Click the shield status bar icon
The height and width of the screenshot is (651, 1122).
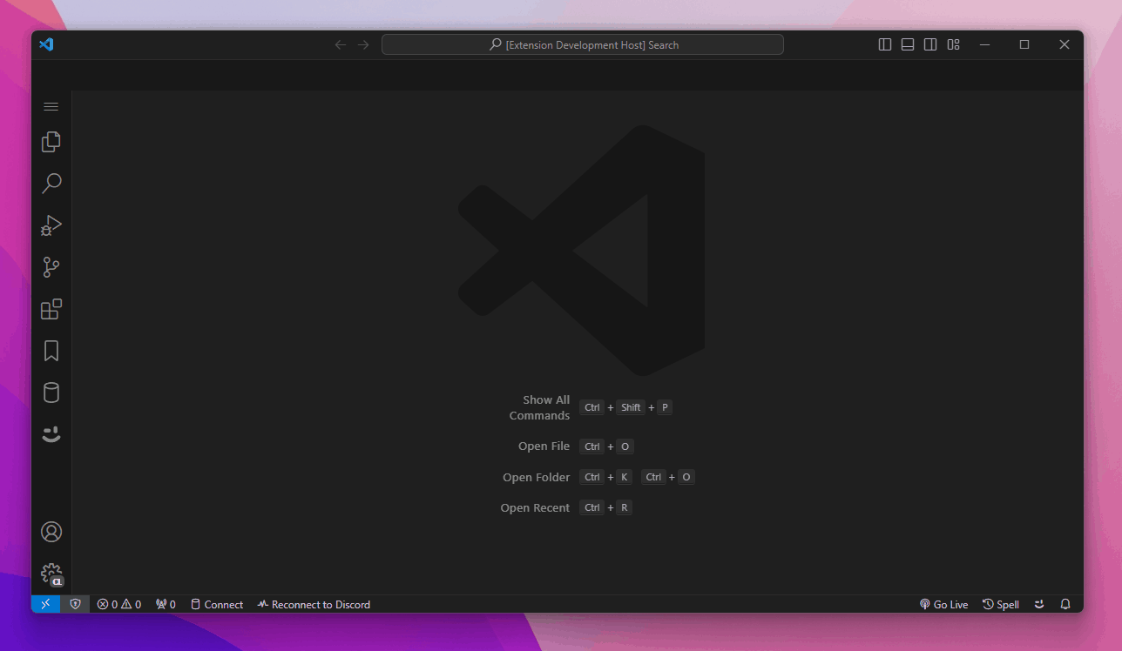pos(75,604)
